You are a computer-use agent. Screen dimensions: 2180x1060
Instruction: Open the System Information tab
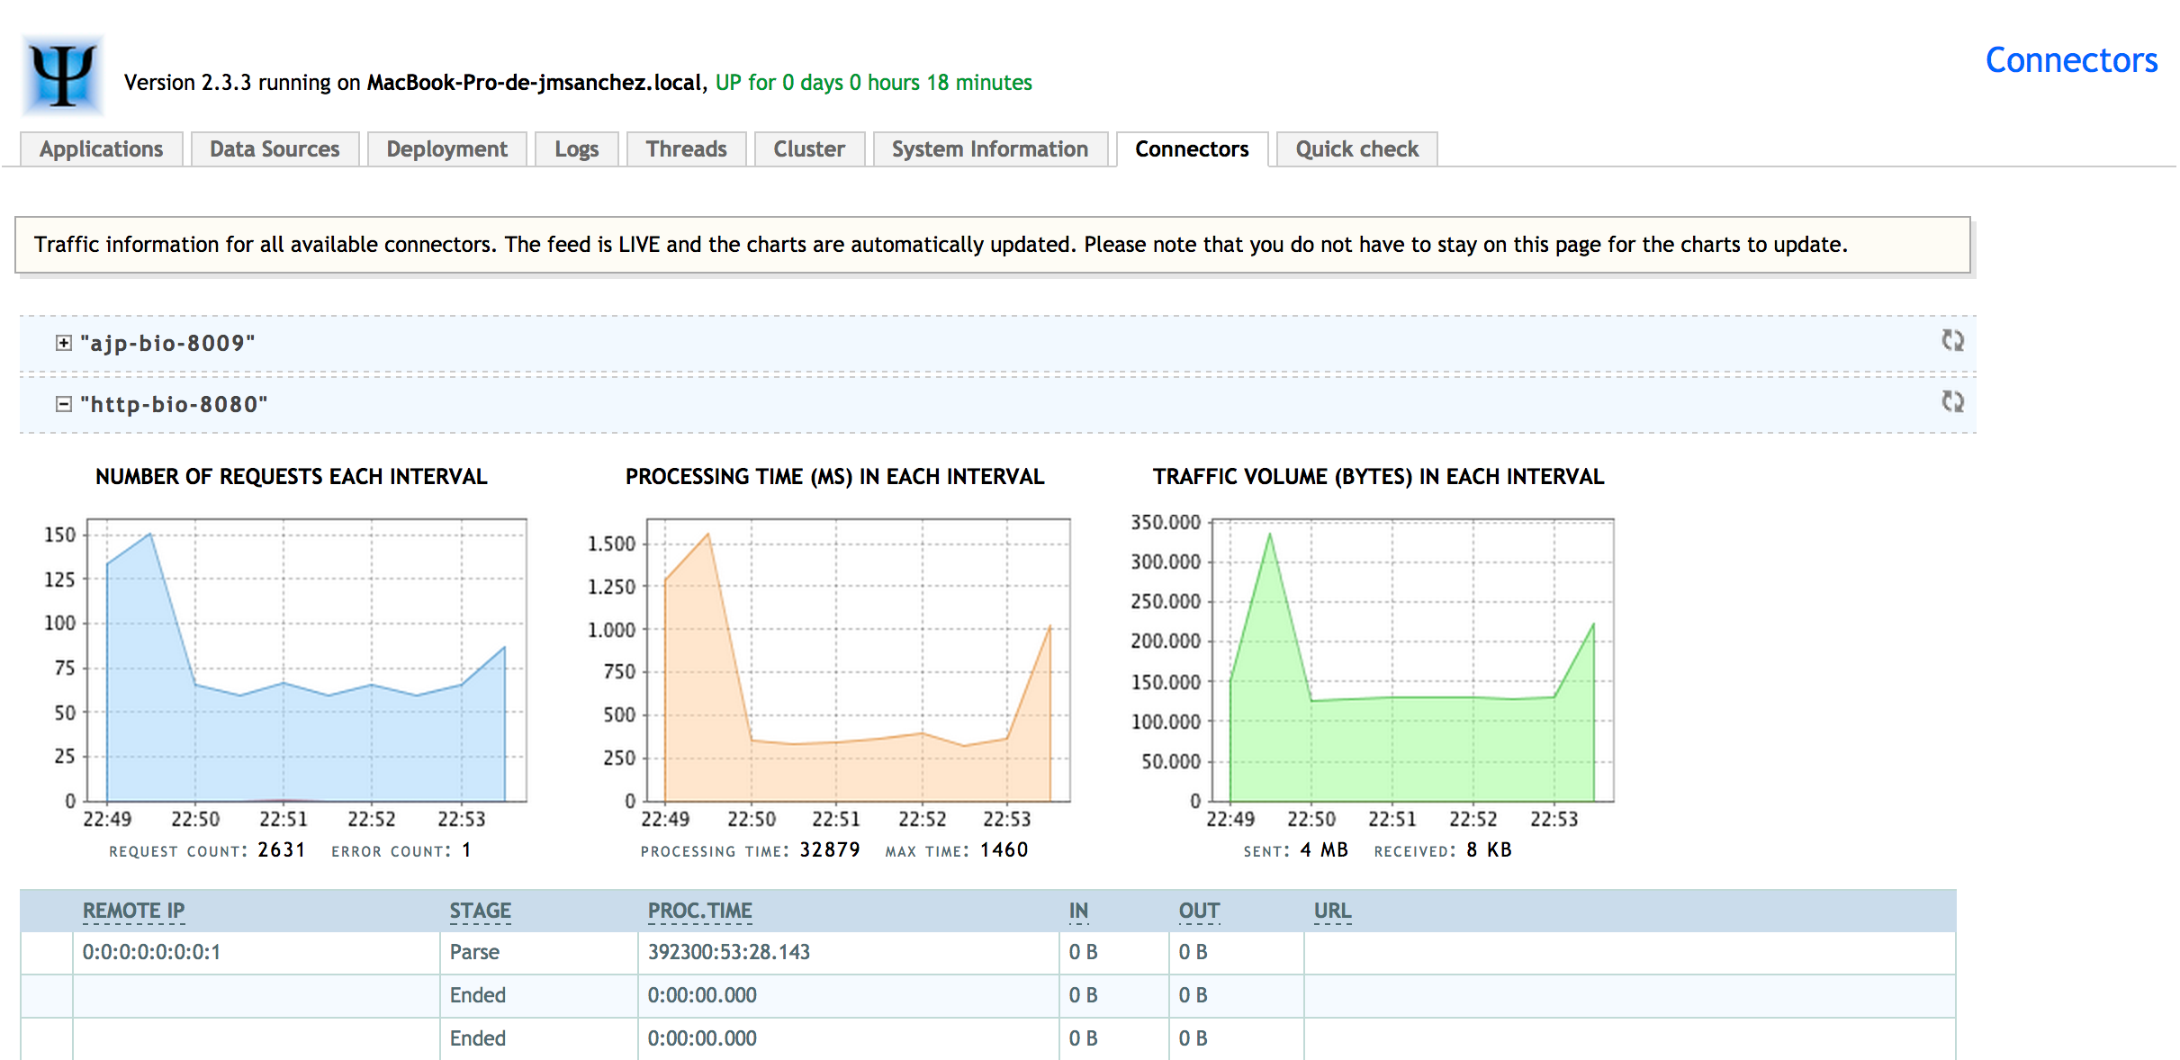click(989, 149)
